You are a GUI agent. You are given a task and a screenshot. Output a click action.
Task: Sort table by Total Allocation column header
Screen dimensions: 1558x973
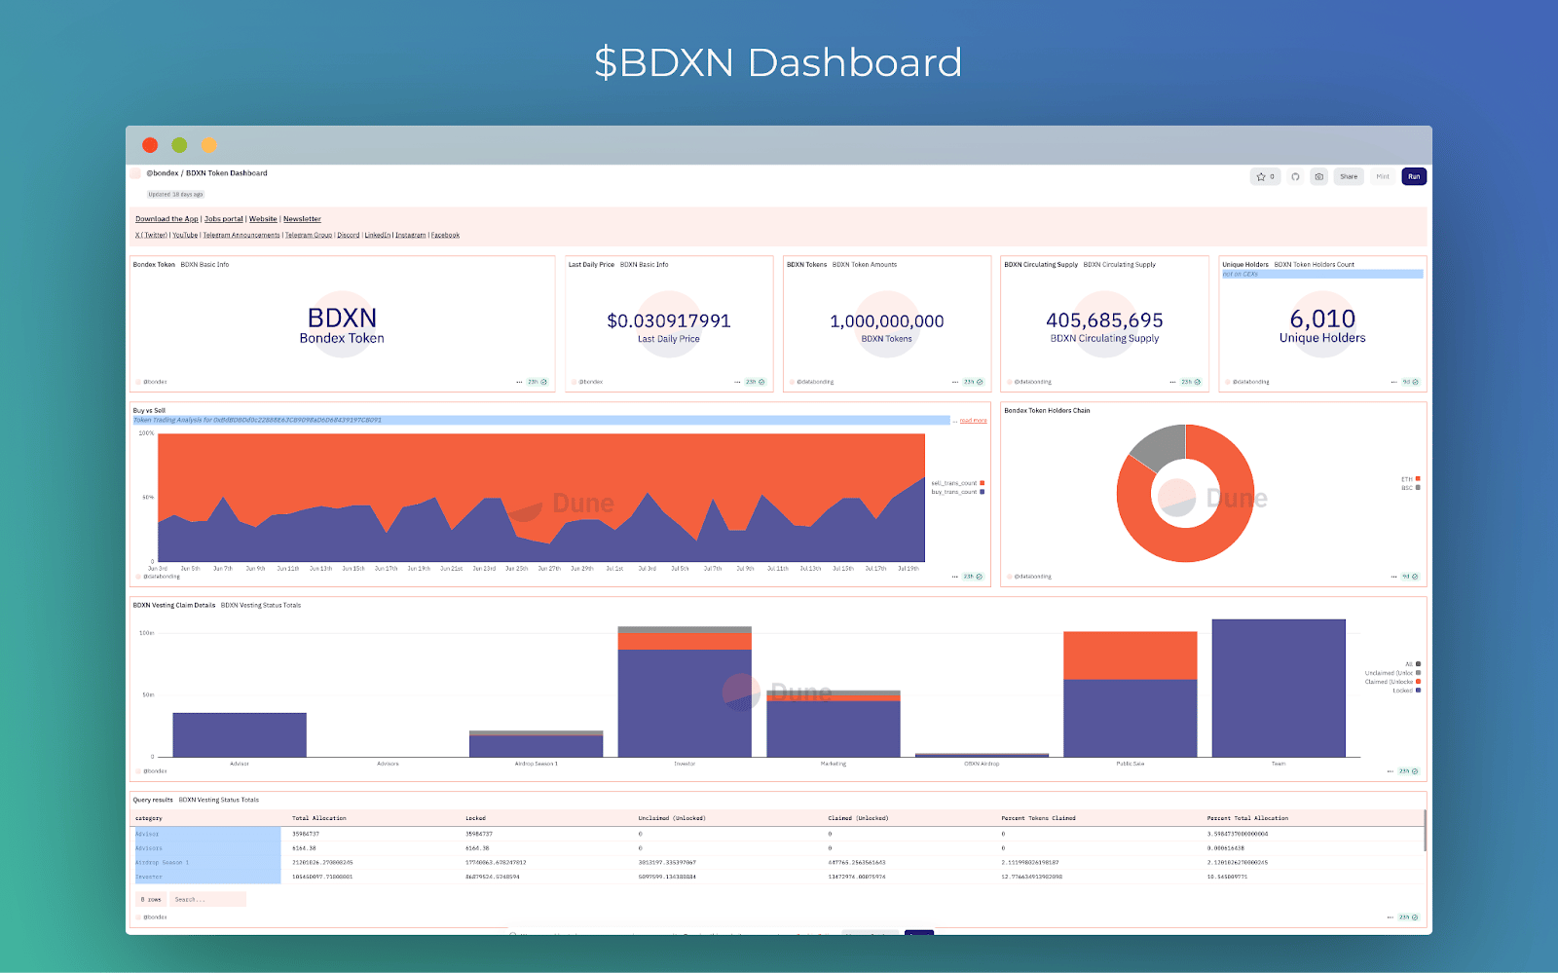click(319, 818)
